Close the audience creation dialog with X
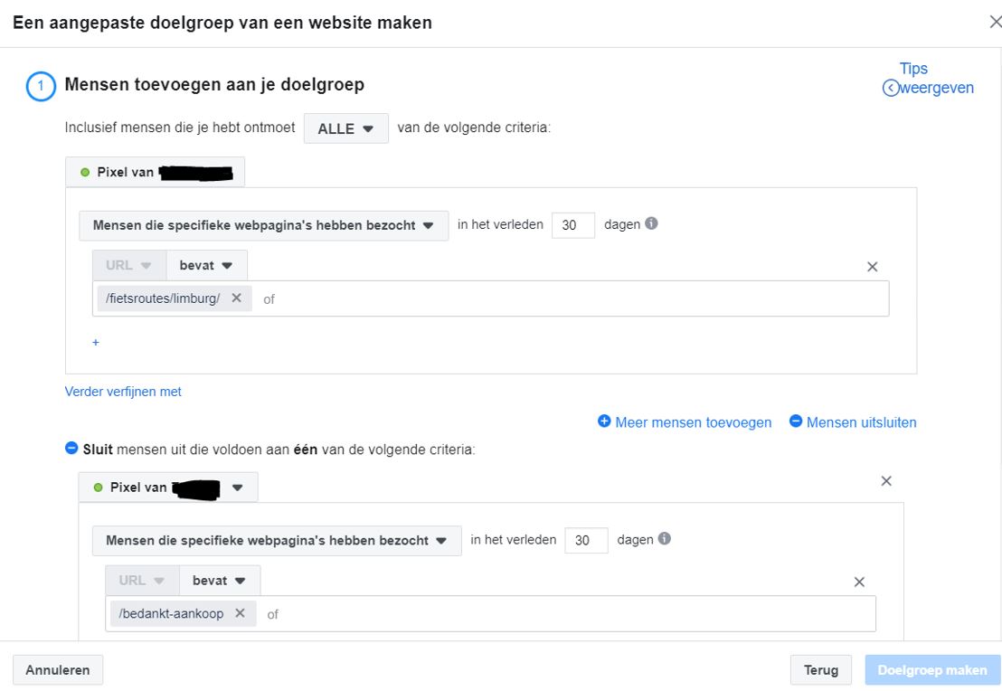The width and height of the screenshot is (1002, 691). [x=995, y=23]
